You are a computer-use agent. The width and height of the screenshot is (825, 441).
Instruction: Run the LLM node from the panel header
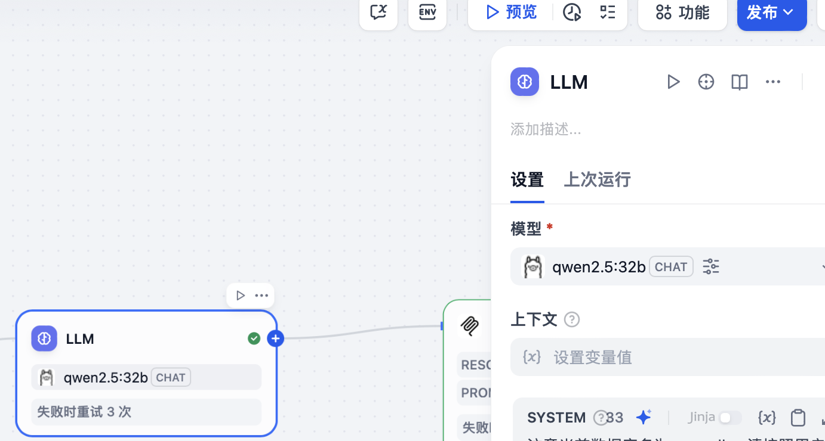pyautogui.click(x=673, y=82)
